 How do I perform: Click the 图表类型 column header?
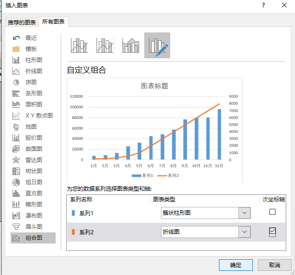164,199
